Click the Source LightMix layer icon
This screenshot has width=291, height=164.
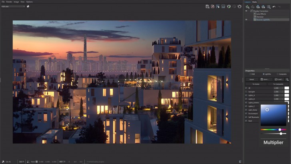click(255, 20)
